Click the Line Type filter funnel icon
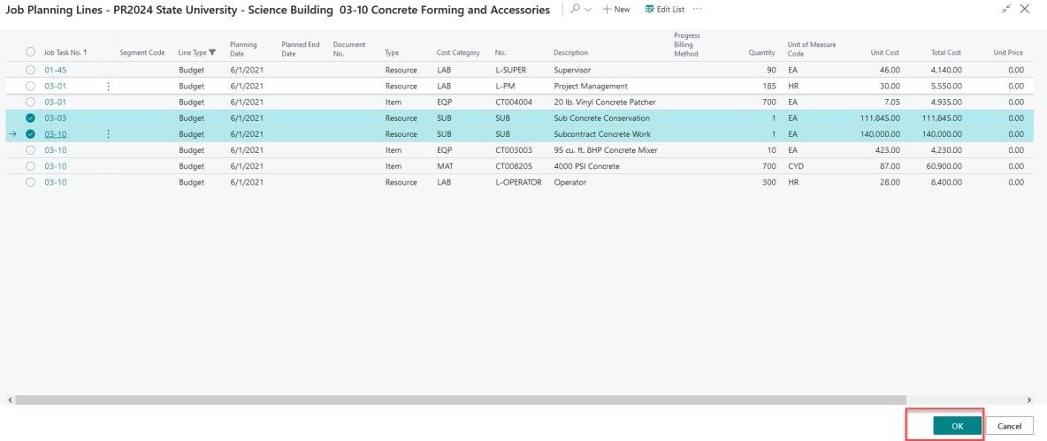 pyautogui.click(x=212, y=53)
